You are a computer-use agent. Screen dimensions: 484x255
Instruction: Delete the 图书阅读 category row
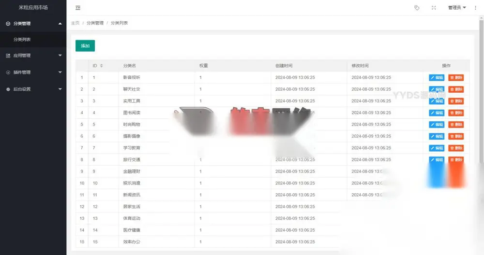point(456,113)
